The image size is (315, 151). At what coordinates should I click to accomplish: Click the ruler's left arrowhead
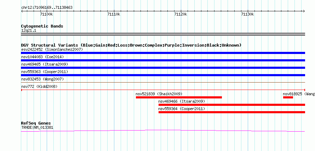click(x=22, y=11)
